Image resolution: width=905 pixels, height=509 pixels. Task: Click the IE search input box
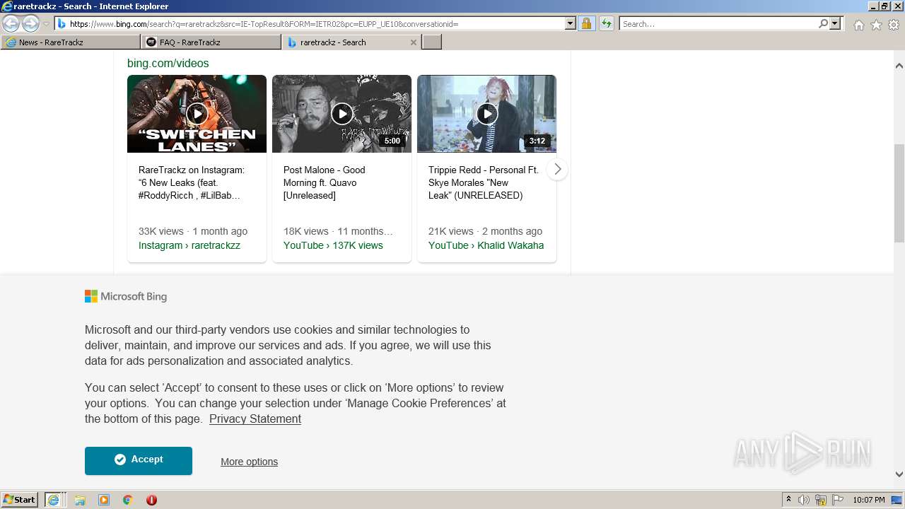[718, 23]
